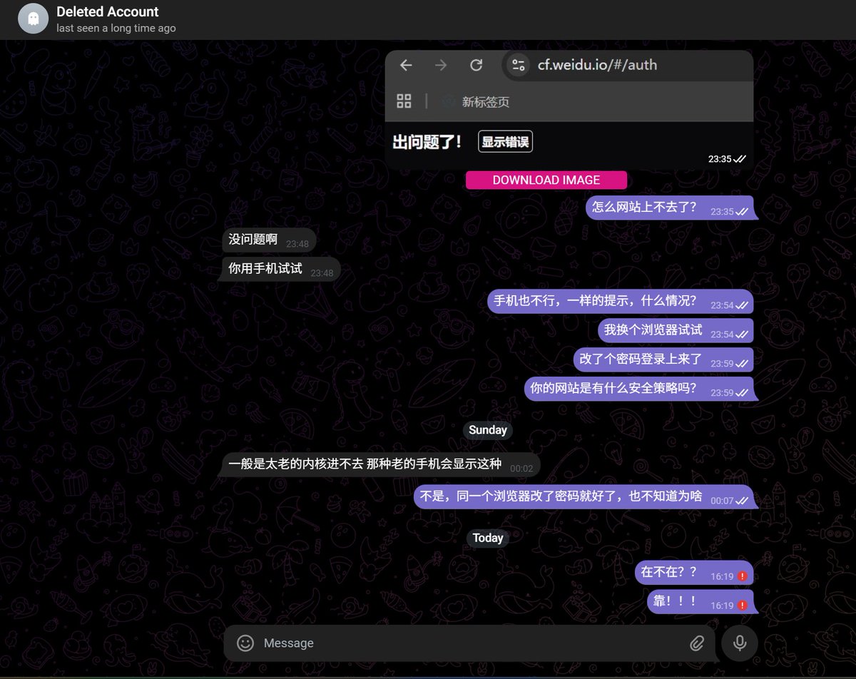Click red error icon on 在不在？？ message
The image size is (856, 679).
pyautogui.click(x=743, y=576)
